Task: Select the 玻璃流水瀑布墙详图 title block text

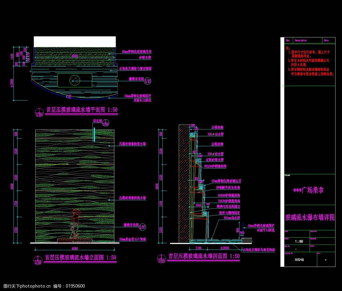Action: click(x=310, y=217)
